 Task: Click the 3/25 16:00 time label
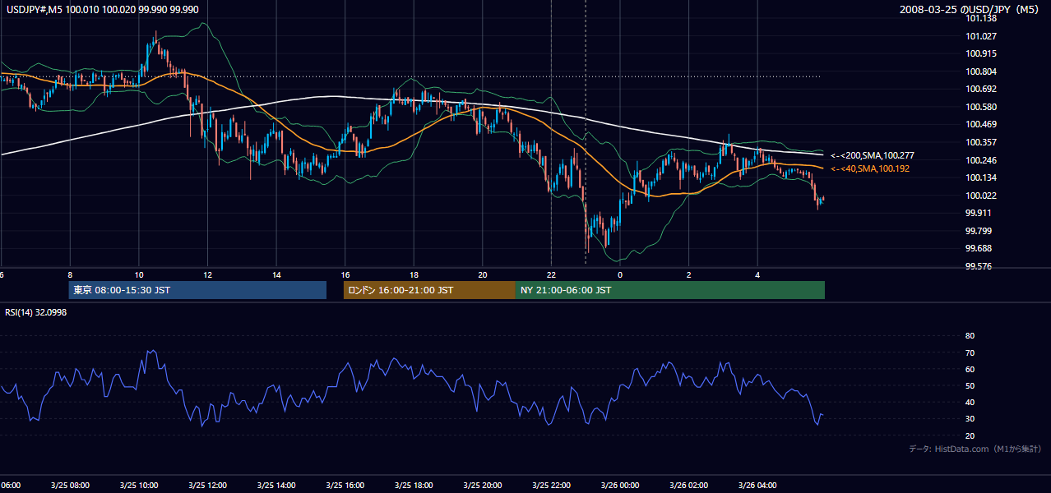[345, 485]
